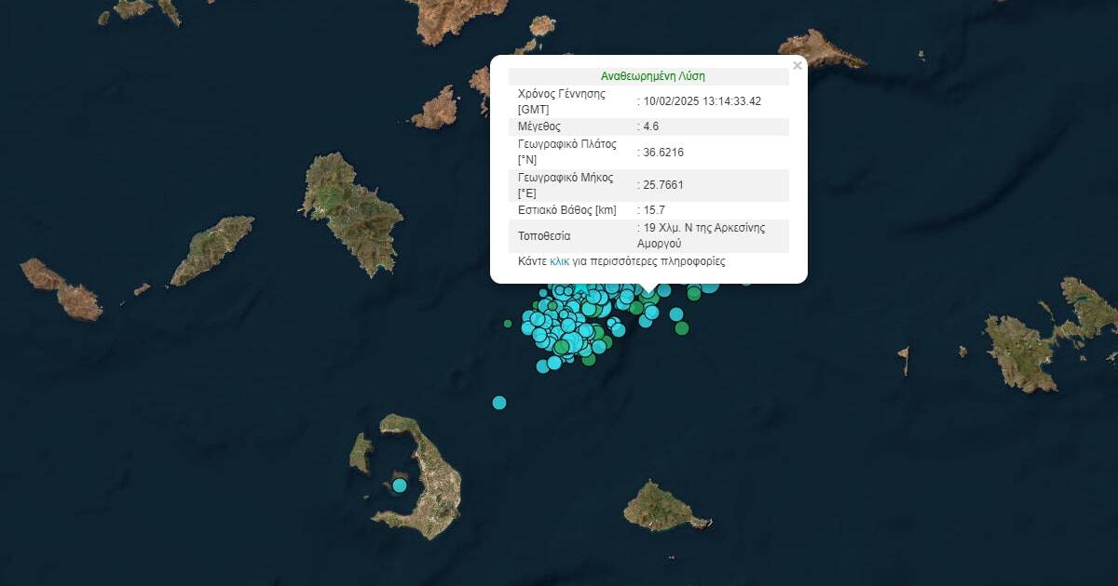Click the 'Αναθεωρημένη Λύση' popup header
This screenshot has height=586, width=1118.
(x=648, y=76)
